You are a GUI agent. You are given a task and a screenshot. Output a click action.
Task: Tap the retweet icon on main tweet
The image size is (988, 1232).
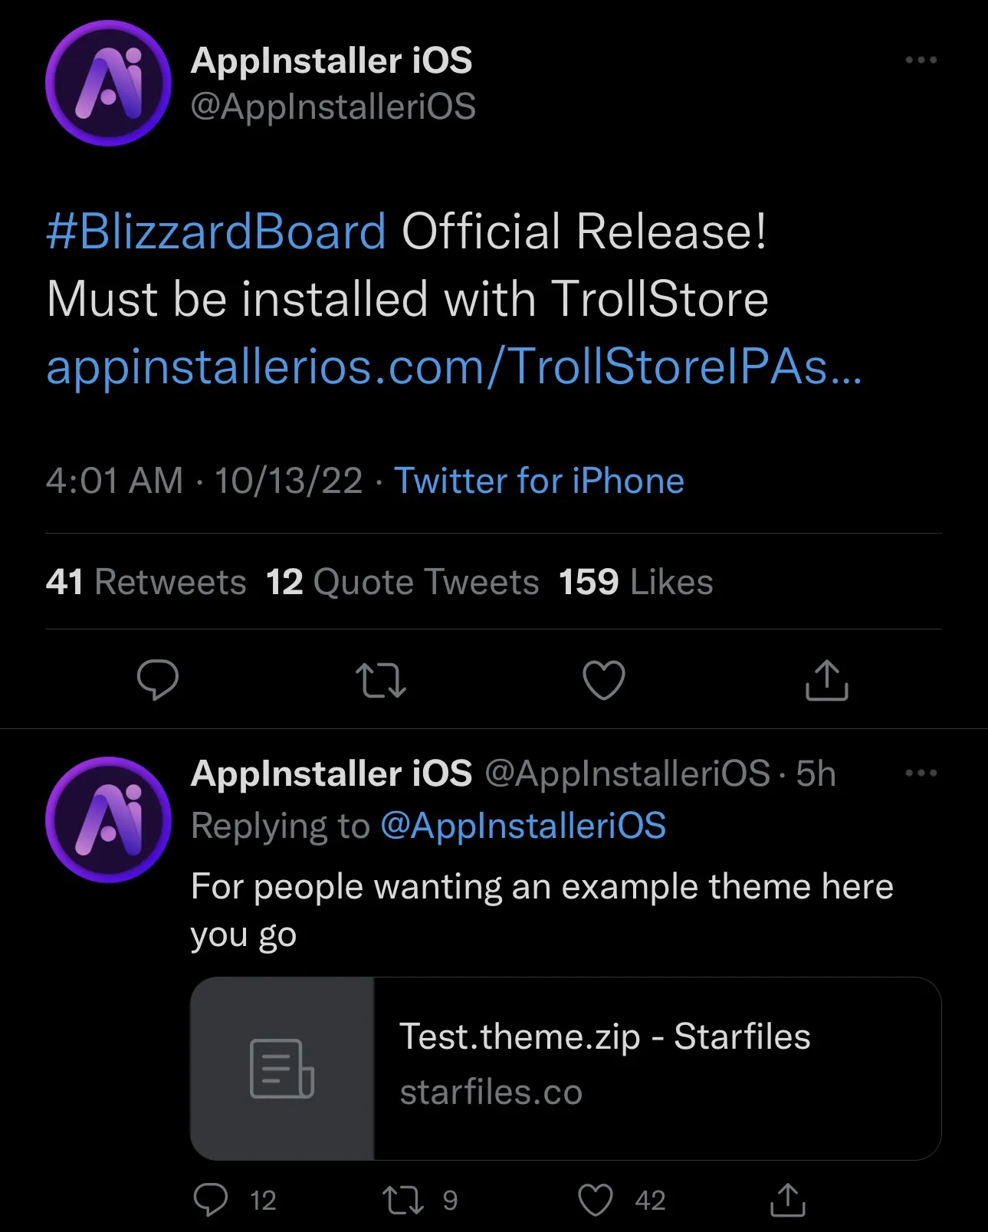[381, 680]
